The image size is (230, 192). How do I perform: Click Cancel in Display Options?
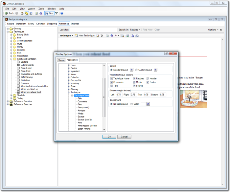click(124, 137)
